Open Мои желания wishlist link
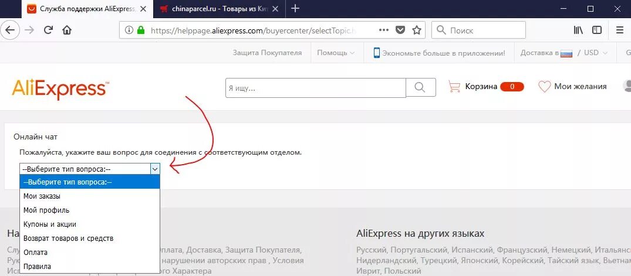This screenshot has width=631, height=276. coord(581,86)
